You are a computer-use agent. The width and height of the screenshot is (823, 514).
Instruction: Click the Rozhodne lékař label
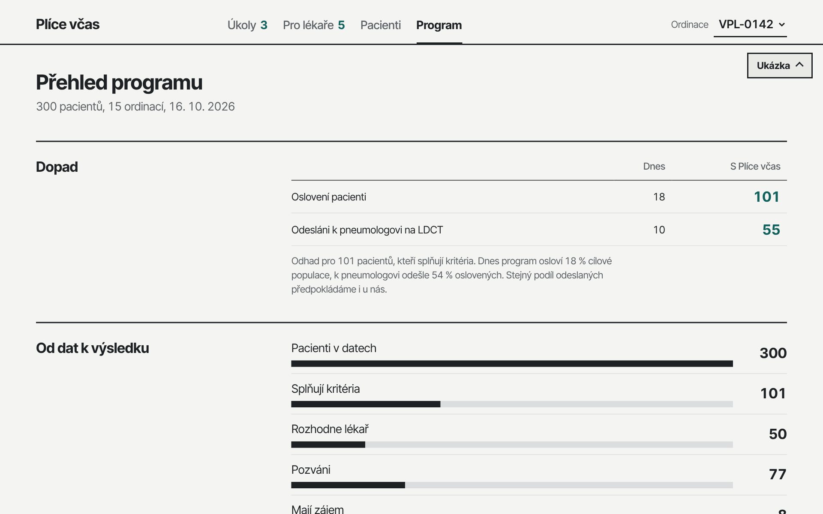point(330,429)
